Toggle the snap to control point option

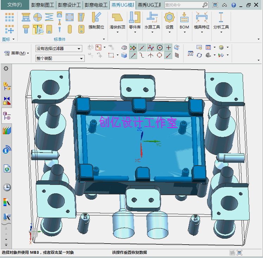pyautogui.click(x=150, y=47)
